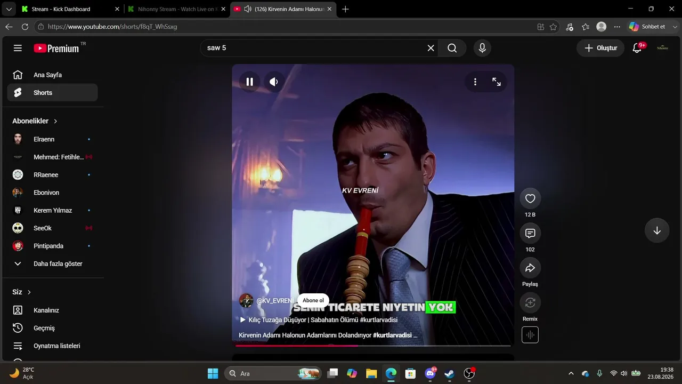Go to Ana Sayfa in the sidebar
Screen dimensions: 682x384
(x=52, y=75)
